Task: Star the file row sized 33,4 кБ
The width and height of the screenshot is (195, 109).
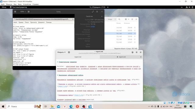Action: click(x=135, y=36)
